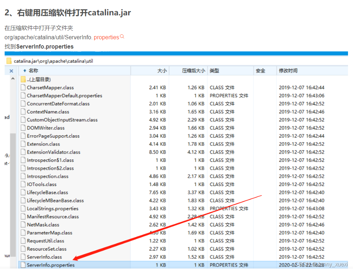The width and height of the screenshot is (353, 271).
Task: Select the Introspection$1.class file name
Action: click(x=50, y=160)
